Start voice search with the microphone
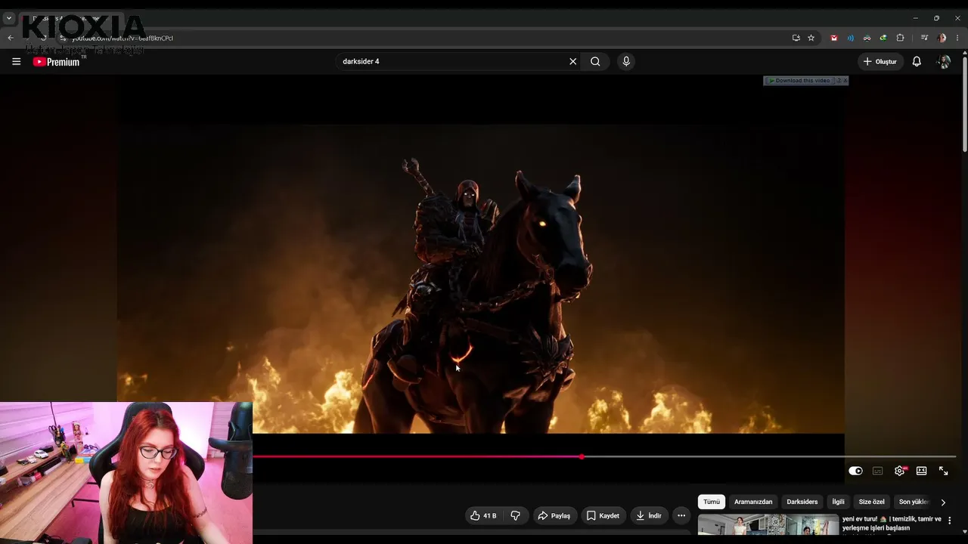968x544 pixels. click(625, 61)
